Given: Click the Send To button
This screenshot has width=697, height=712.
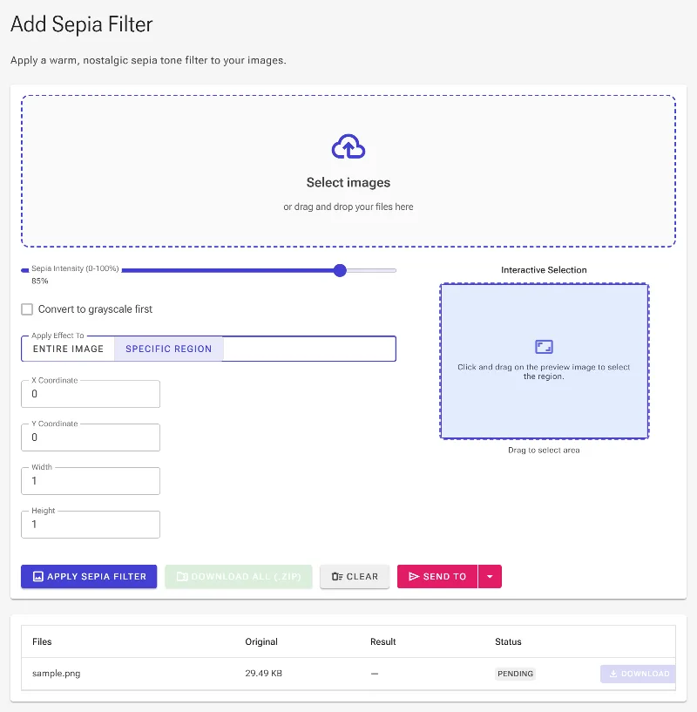Looking at the screenshot, I should pos(437,576).
